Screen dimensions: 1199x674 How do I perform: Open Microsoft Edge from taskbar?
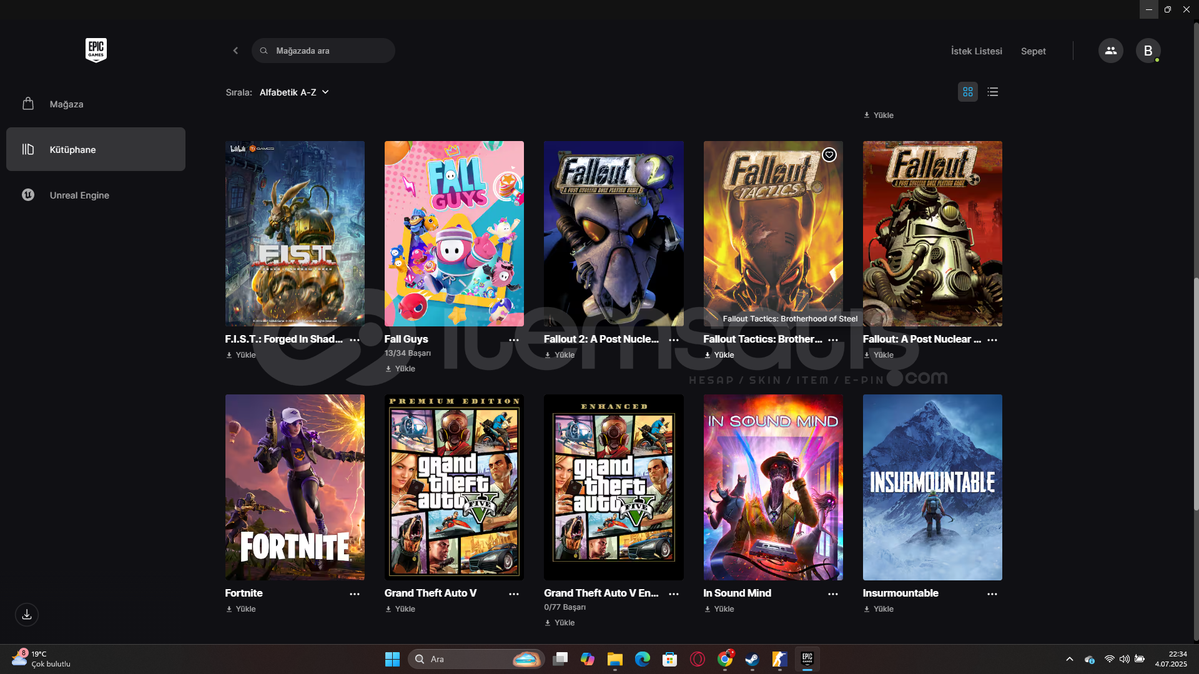coord(643,659)
